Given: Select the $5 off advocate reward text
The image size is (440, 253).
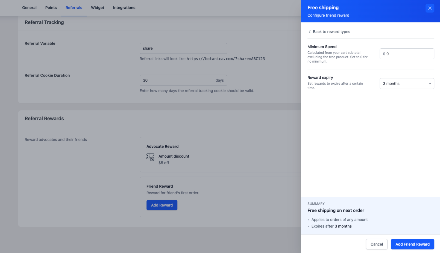Looking at the screenshot, I should pos(164,163).
